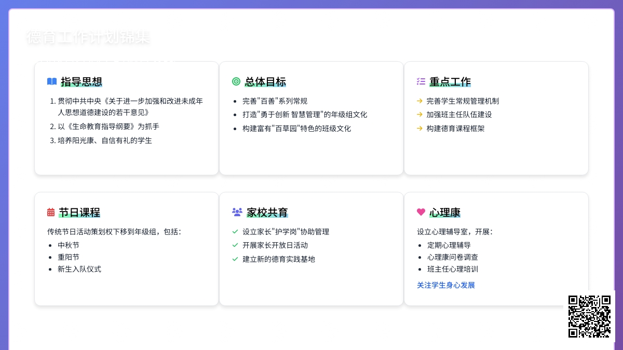
Task: Click the purple checklist icon beside 重点工作
Action: (421, 81)
